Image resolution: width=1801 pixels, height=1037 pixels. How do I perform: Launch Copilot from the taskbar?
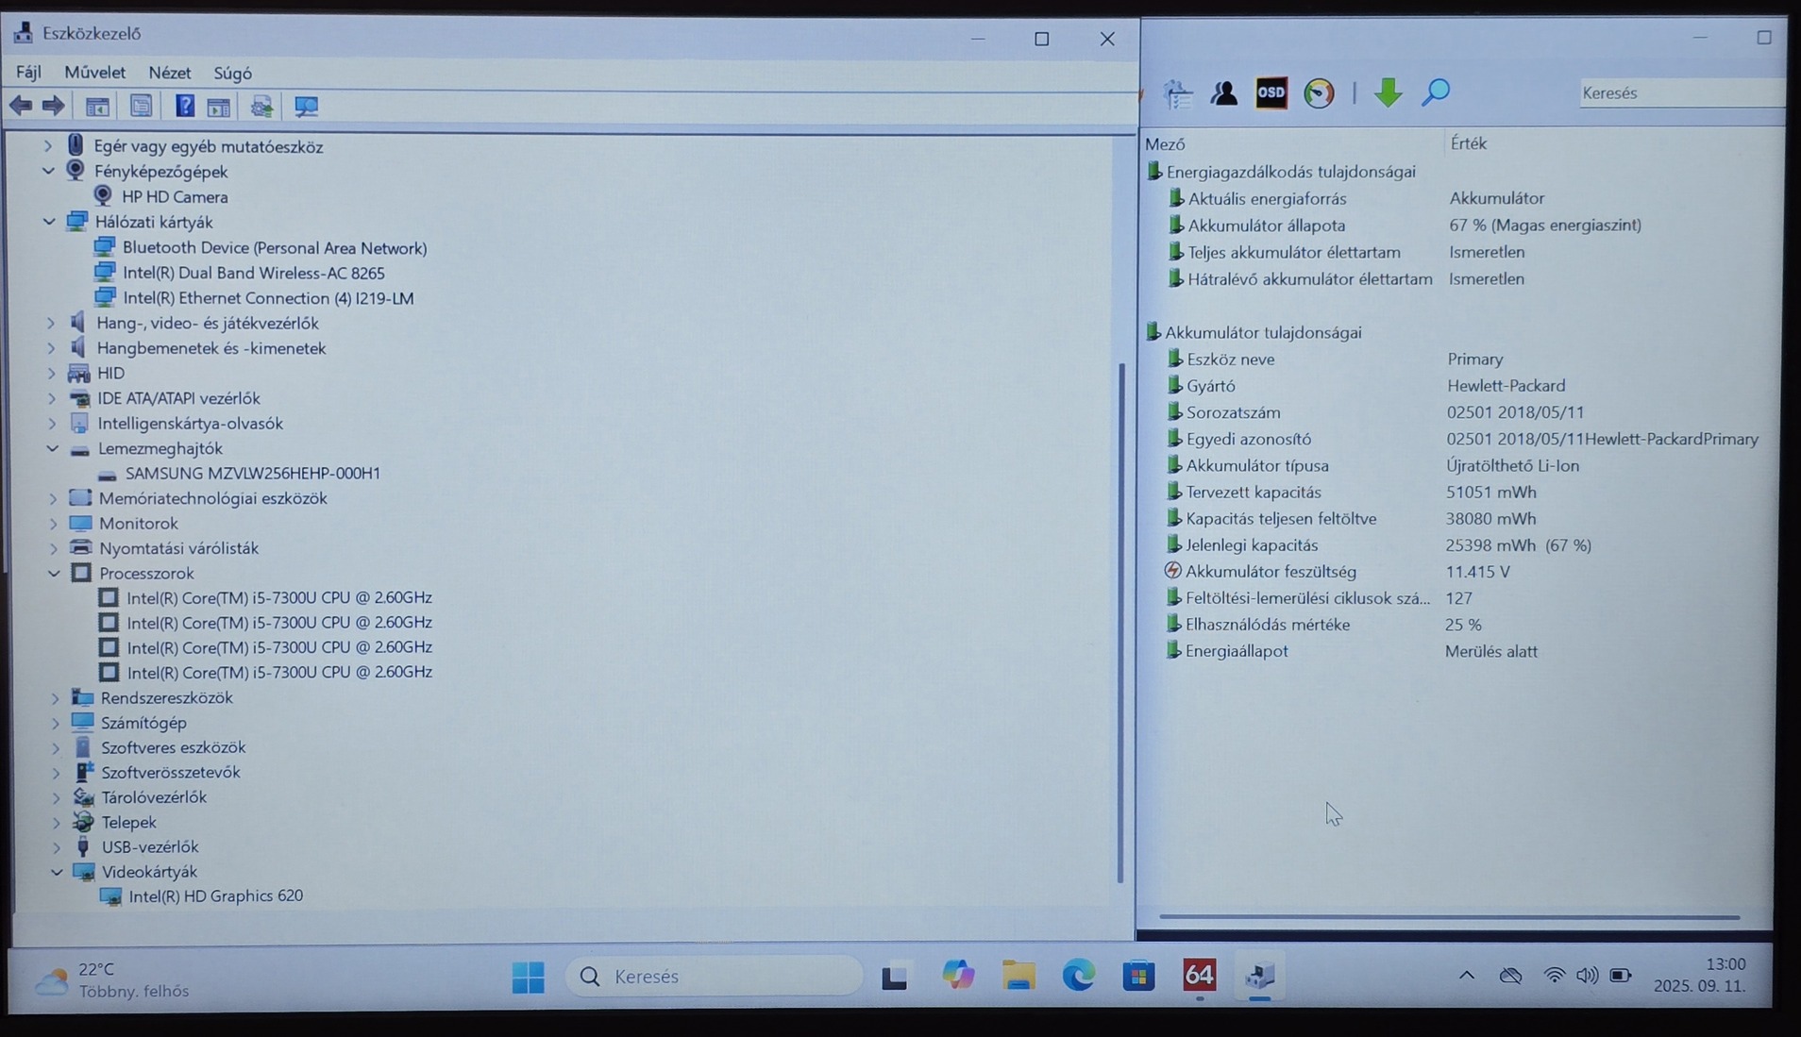click(x=958, y=975)
